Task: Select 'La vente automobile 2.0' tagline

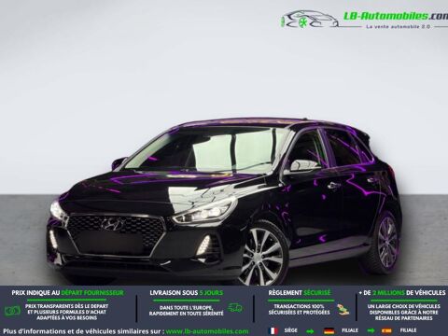Action: [x=398, y=27]
